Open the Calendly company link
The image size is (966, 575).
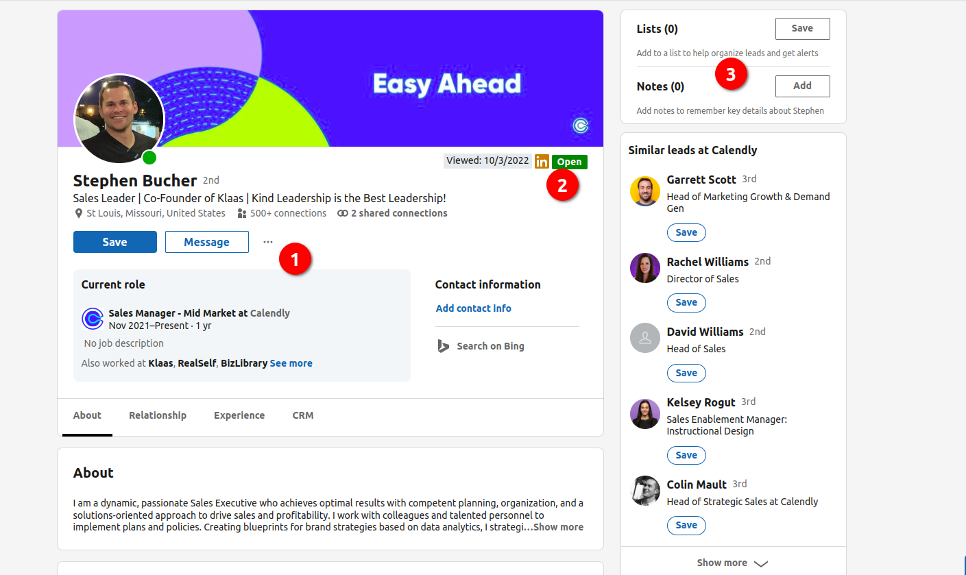[270, 313]
